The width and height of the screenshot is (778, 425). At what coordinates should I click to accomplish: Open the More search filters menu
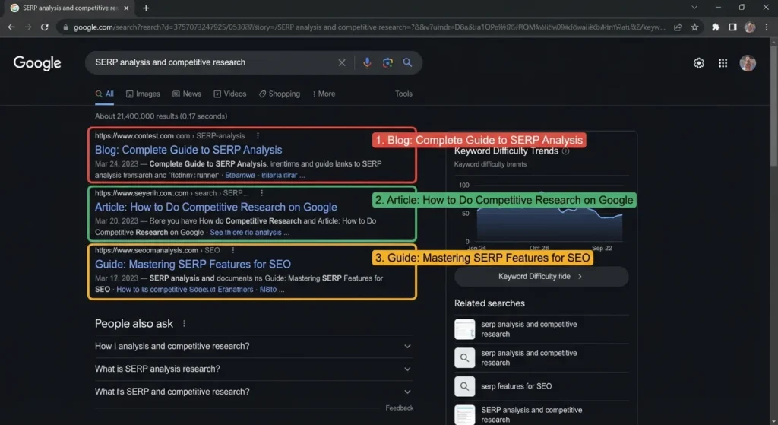(324, 94)
